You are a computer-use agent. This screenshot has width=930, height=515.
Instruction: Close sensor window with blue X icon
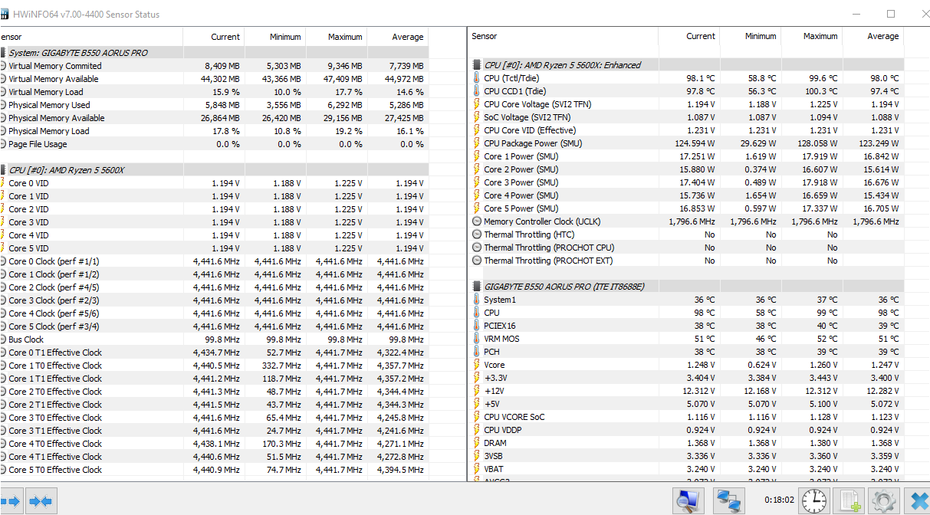(x=918, y=501)
